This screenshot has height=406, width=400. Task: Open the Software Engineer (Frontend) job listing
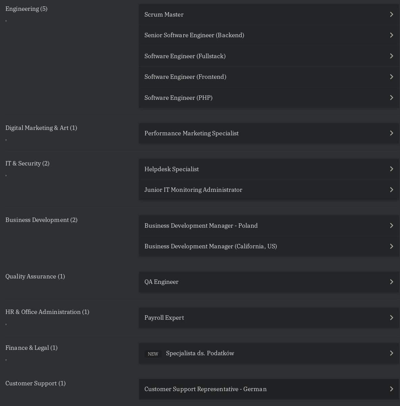tap(269, 77)
